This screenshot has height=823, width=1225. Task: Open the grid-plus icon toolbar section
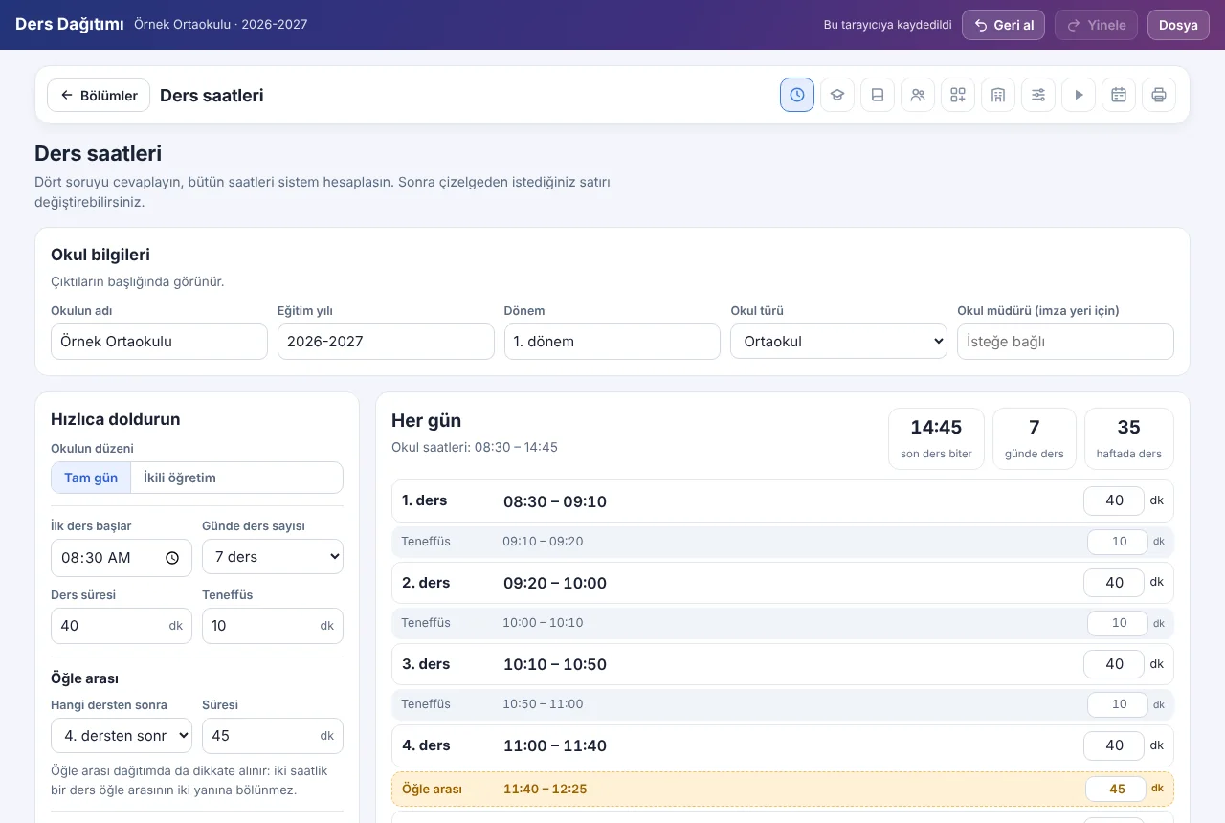[x=958, y=95]
